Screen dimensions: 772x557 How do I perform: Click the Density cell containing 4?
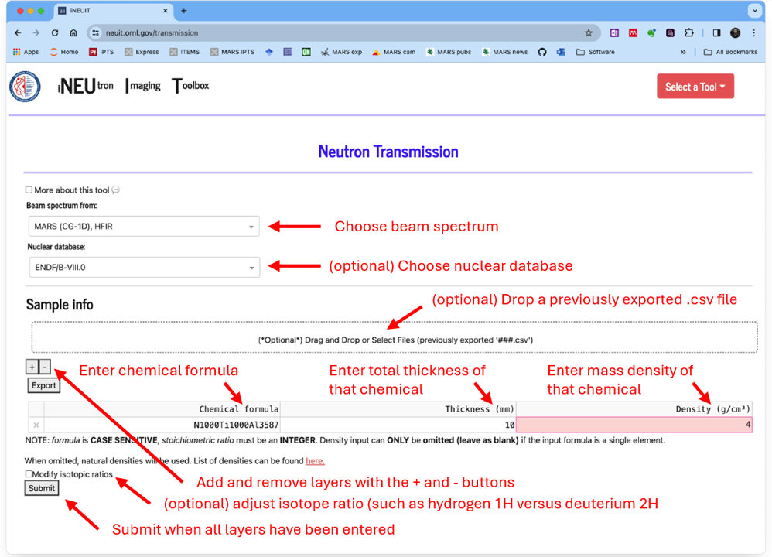coord(633,425)
